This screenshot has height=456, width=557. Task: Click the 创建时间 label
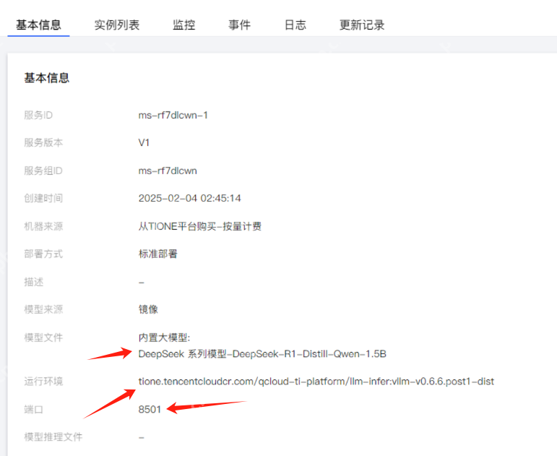click(x=43, y=198)
